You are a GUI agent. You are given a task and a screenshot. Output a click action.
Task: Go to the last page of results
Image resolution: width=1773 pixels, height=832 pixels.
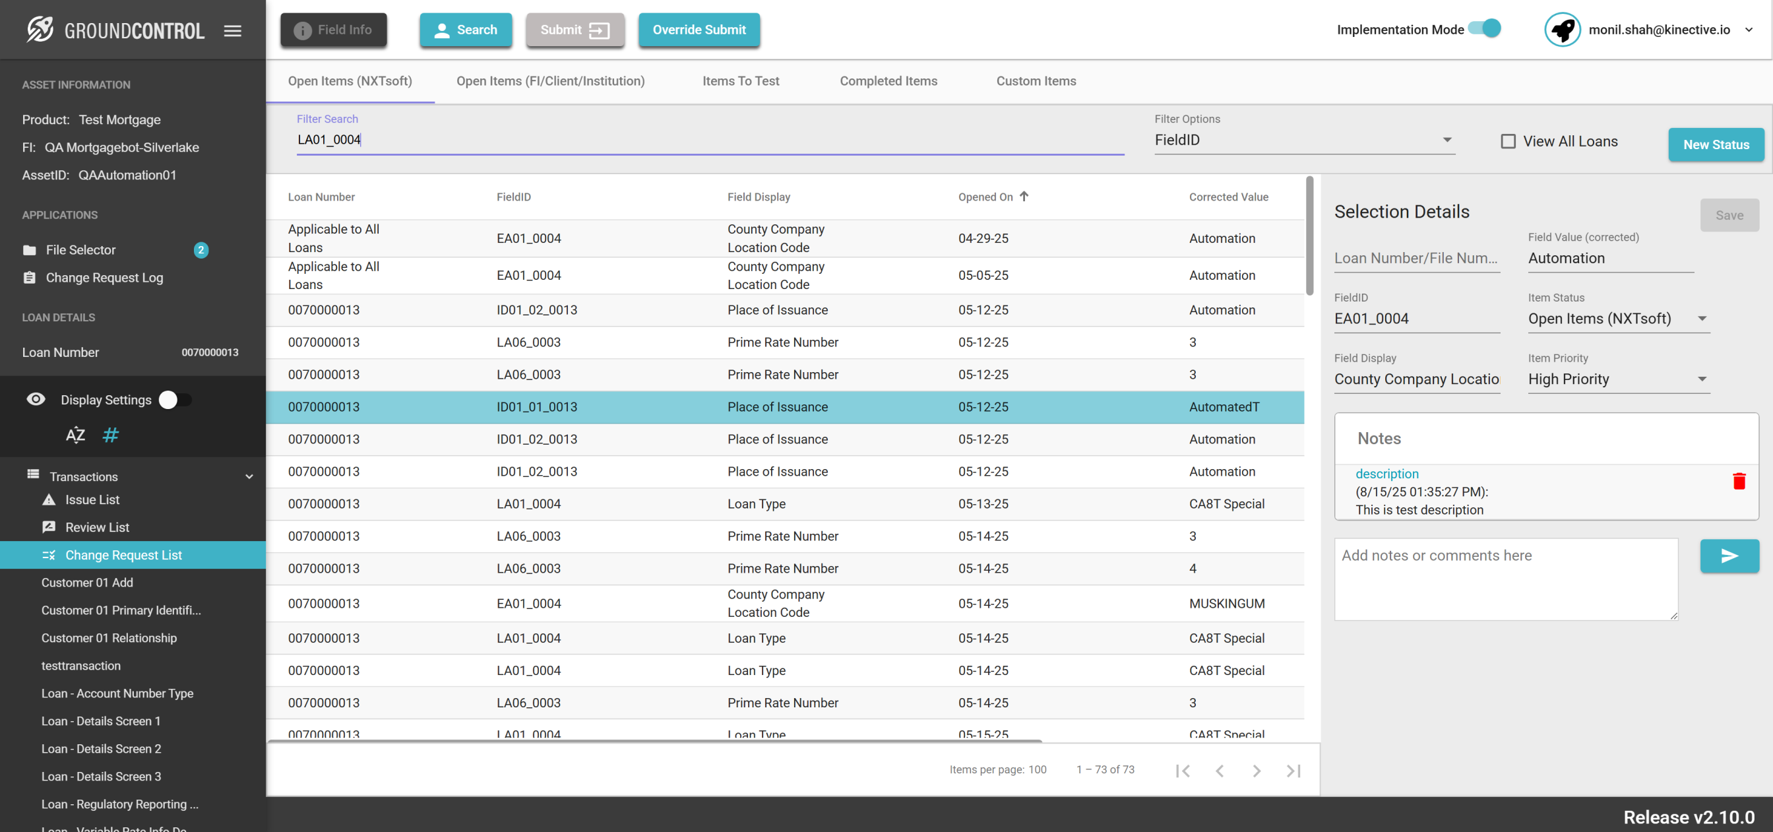pos(1293,771)
